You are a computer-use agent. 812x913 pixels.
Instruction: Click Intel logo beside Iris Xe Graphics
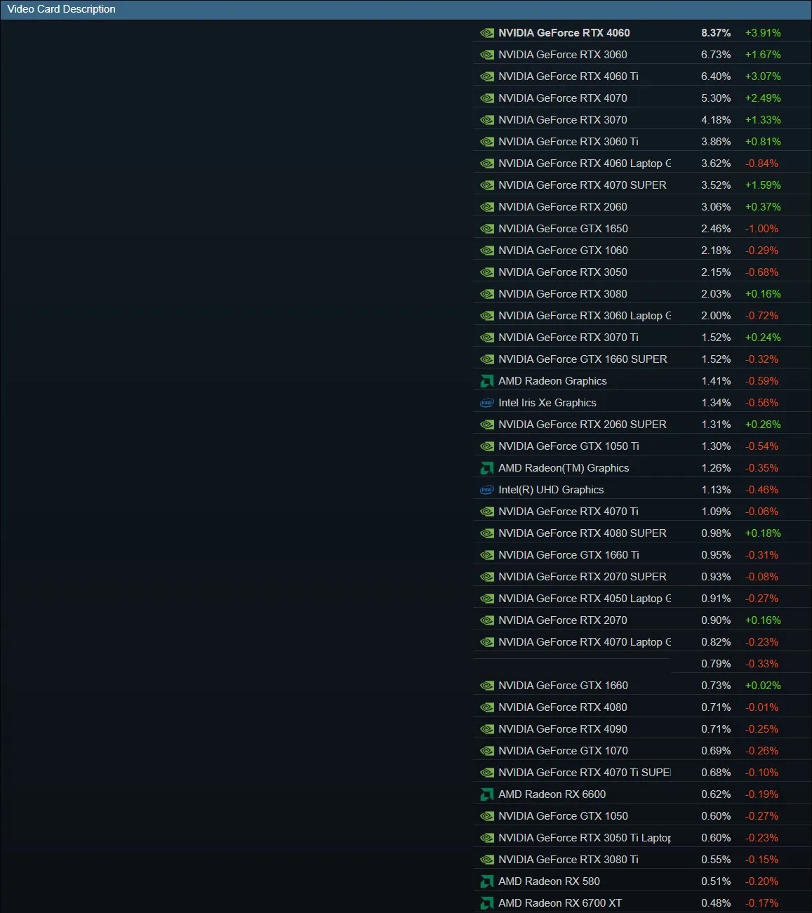click(487, 403)
